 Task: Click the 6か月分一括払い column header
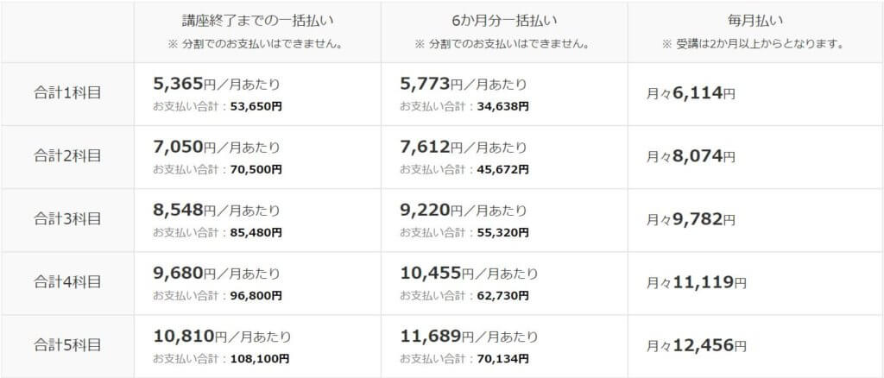coord(504,20)
